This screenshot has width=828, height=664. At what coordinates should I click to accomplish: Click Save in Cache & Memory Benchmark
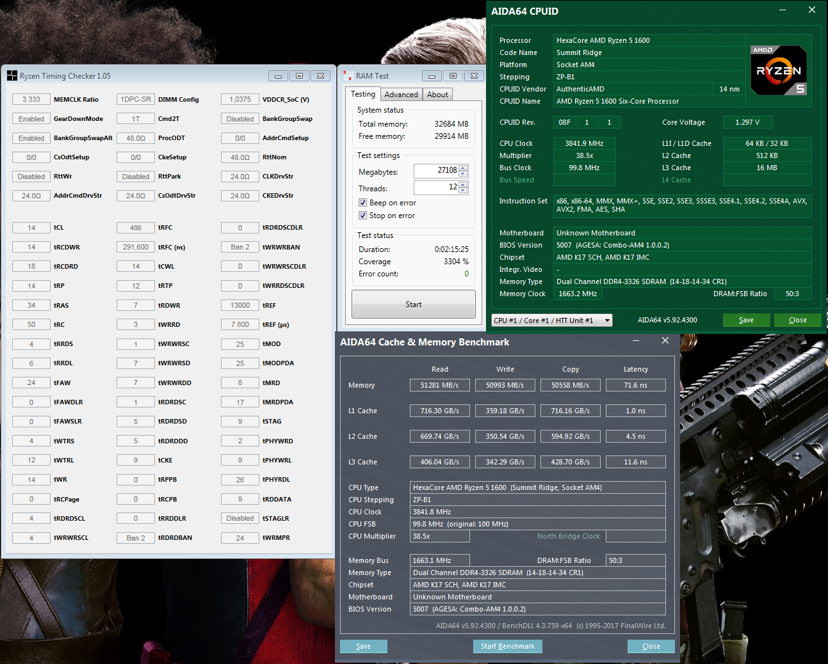coord(364,646)
